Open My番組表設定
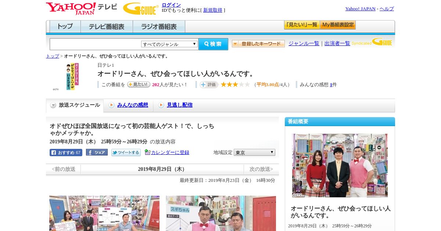 (x=338, y=25)
